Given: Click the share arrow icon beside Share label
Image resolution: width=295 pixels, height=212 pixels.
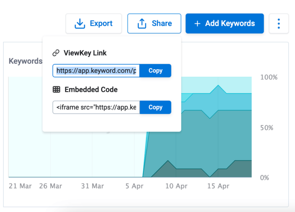Looking at the screenshot, I should coord(141,23).
